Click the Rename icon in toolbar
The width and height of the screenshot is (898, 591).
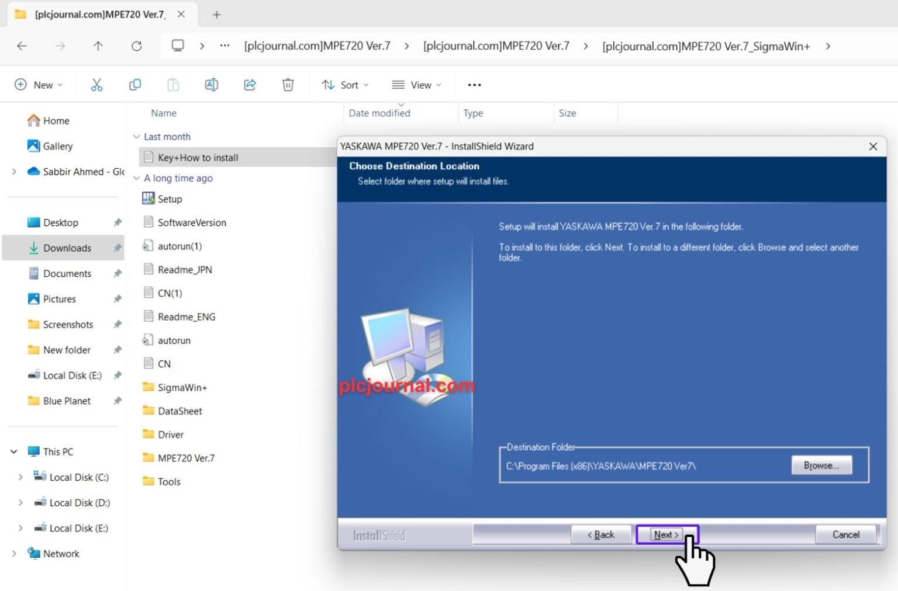[x=211, y=85]
